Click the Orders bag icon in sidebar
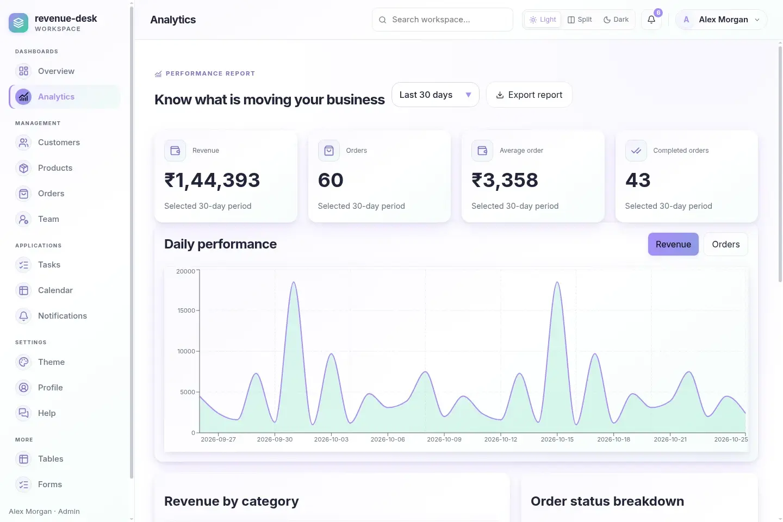The image size is (783, 522). tap(23, 194)
